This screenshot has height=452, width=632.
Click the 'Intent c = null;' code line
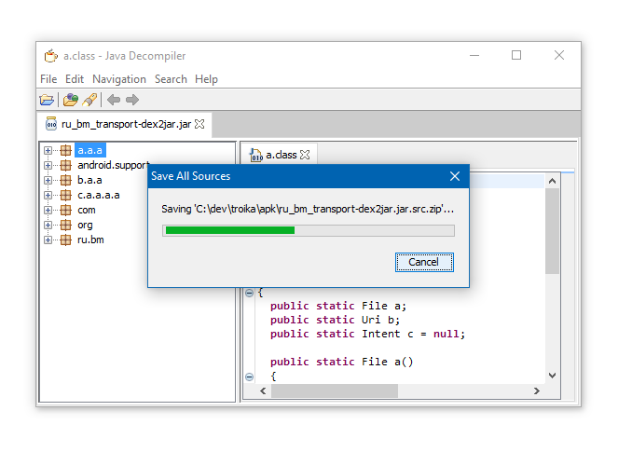413,334
